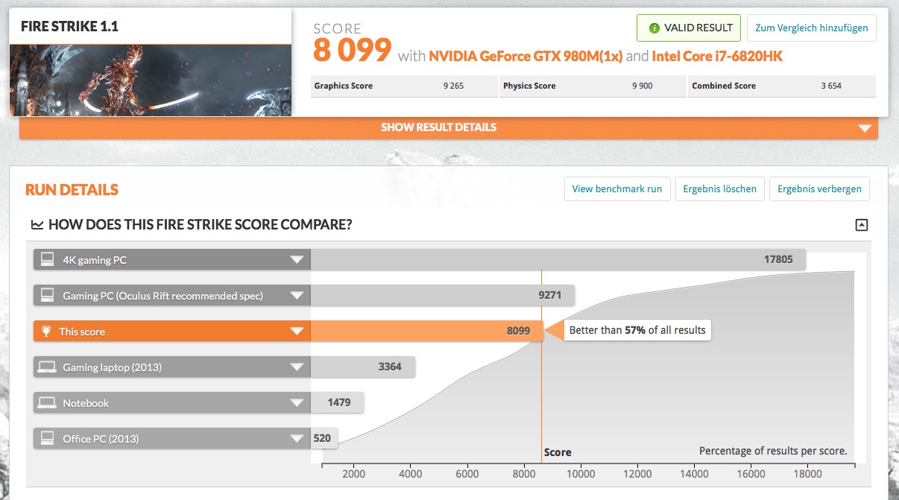Screen dimensions: 899x500
Task: Click the Ergebnis löschen button
Action: tap(720, 189)
